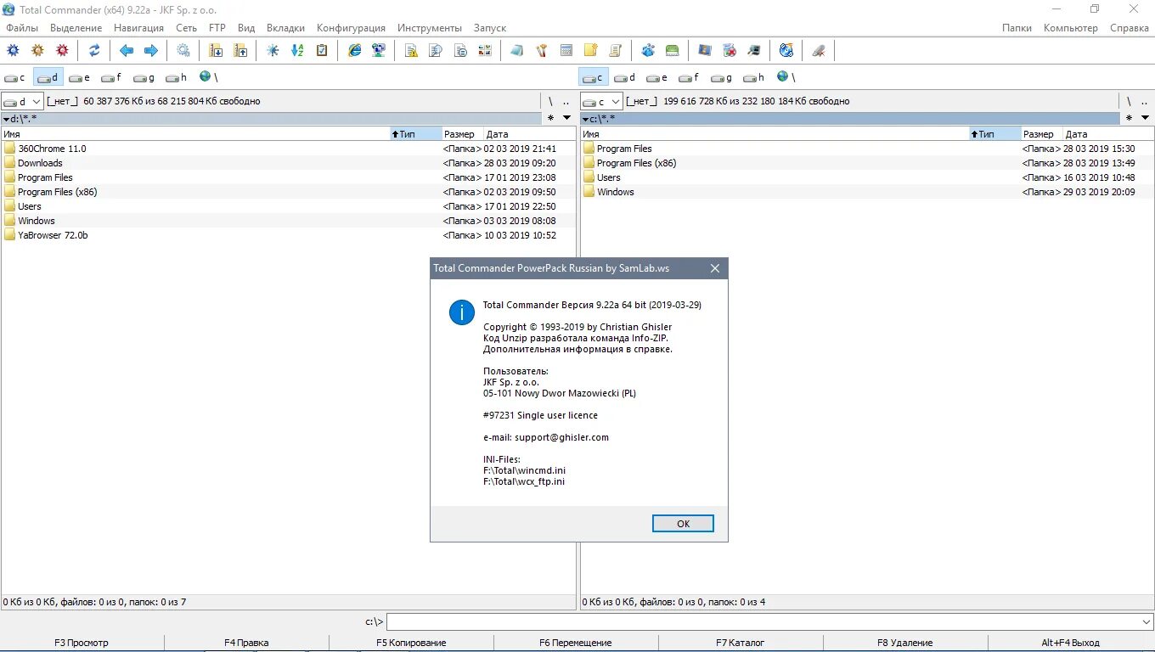
Task: Open the network computers toolbar icon
Action: pyautogui.click(x=380, y=50)
